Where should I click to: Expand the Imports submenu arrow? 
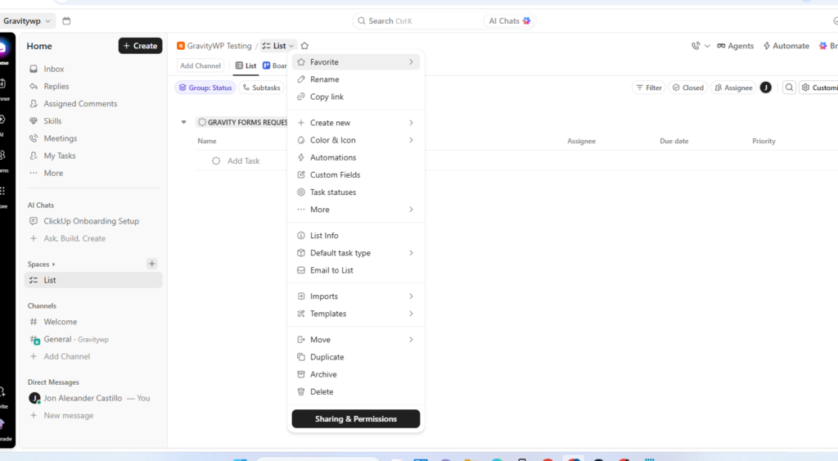point(411,296)
